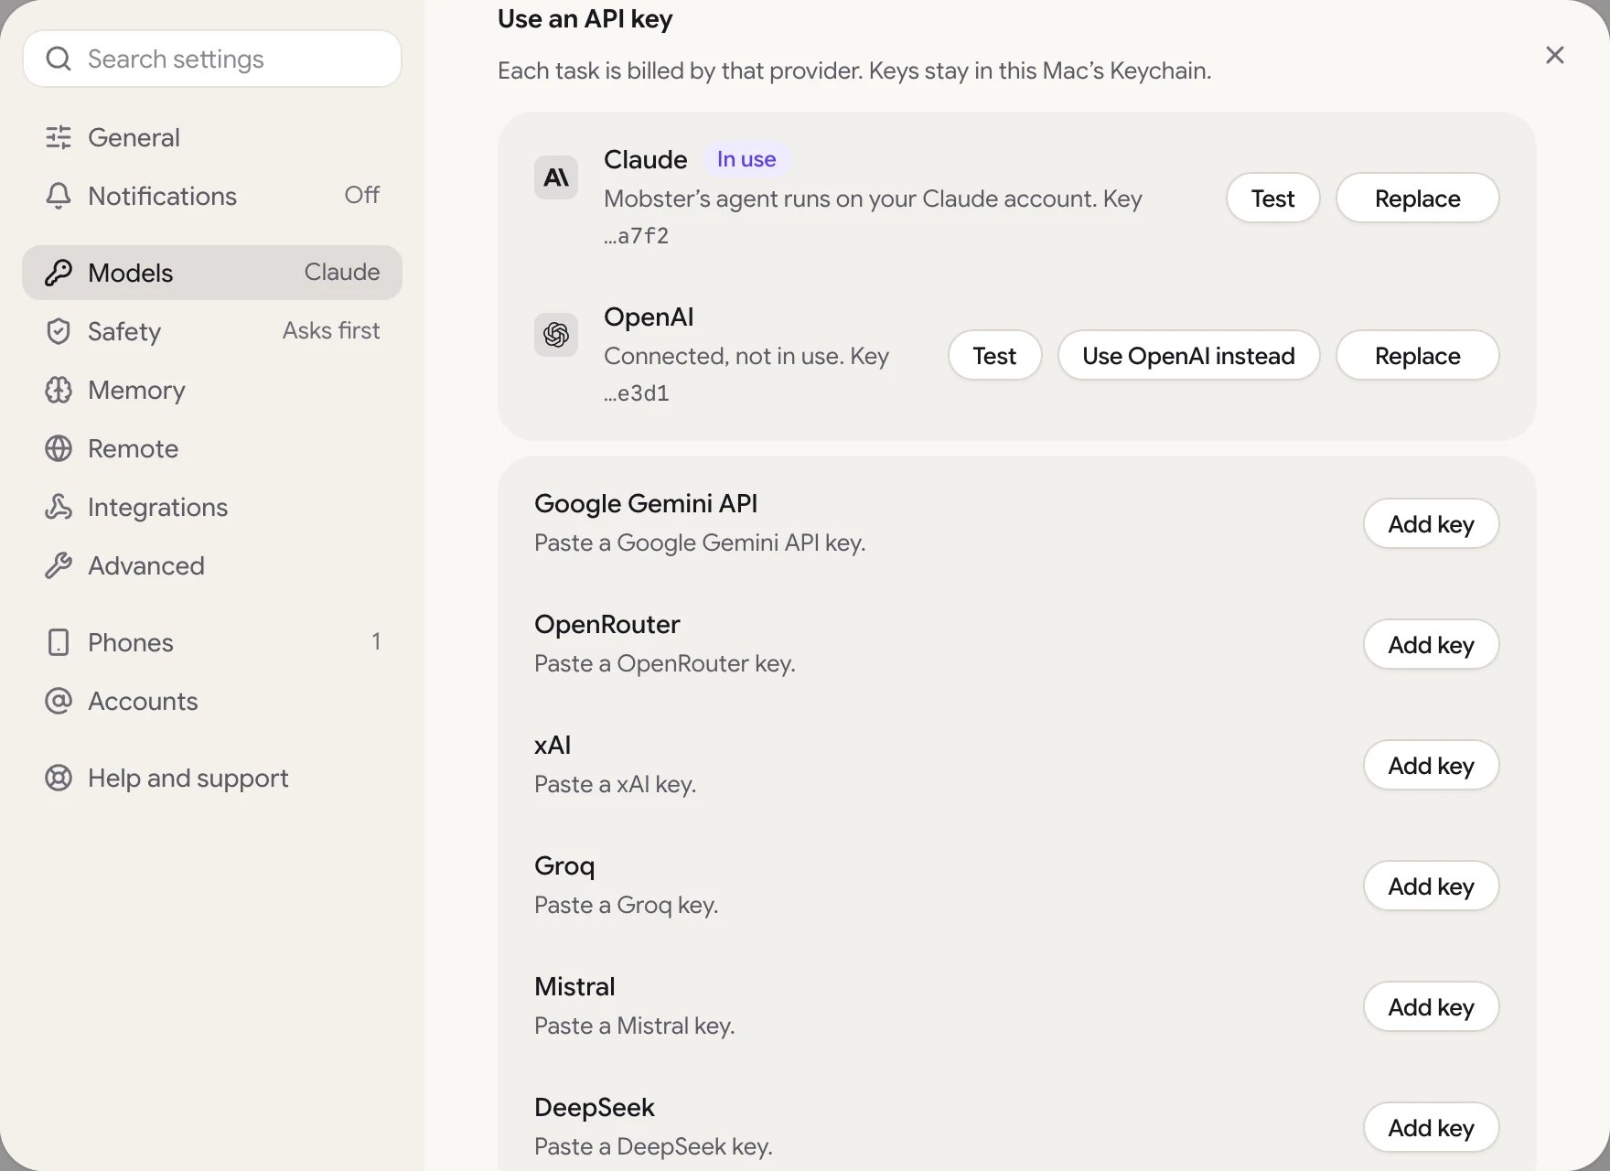Click the Phones count '1'
The height and width of the screenshot is (1171, 1610).
coord(376,641)
